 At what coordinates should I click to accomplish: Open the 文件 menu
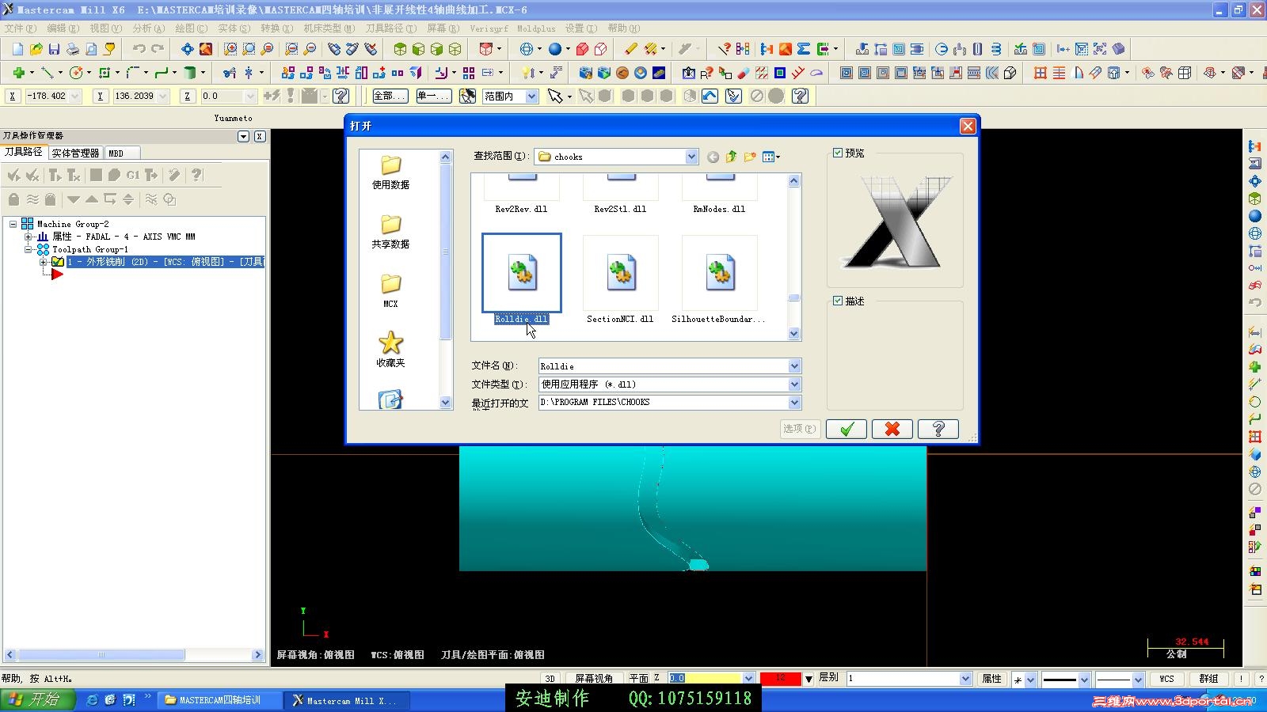click(21, 28)
